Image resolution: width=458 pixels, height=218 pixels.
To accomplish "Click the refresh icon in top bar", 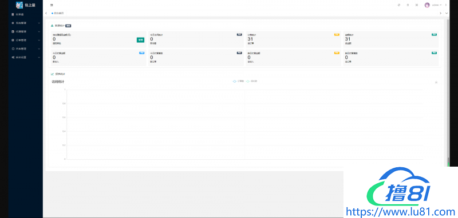I will coord(399,5).
